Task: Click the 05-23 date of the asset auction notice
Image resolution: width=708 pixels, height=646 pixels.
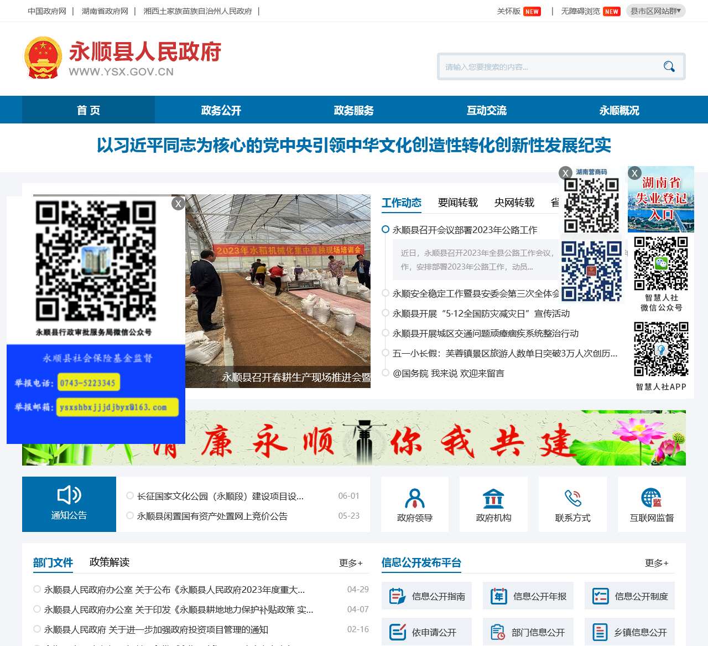Action: click(349, 516)
